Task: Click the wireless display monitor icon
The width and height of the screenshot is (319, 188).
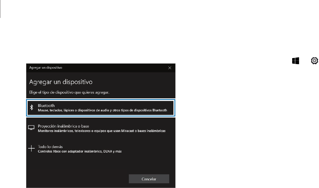Action: (x=31, y=128)
